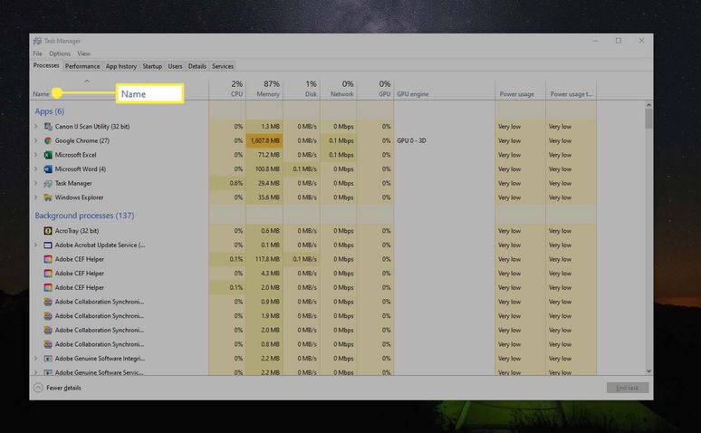Screen dimensions: 701x433
Task: Click Windows Explorer's 35.6 MB memory cell
Action: tap(264, 197)
